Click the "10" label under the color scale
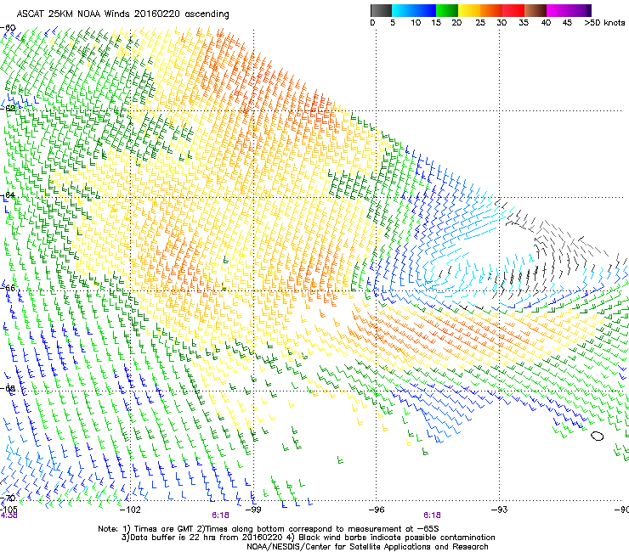 click(x=416, y=22)
